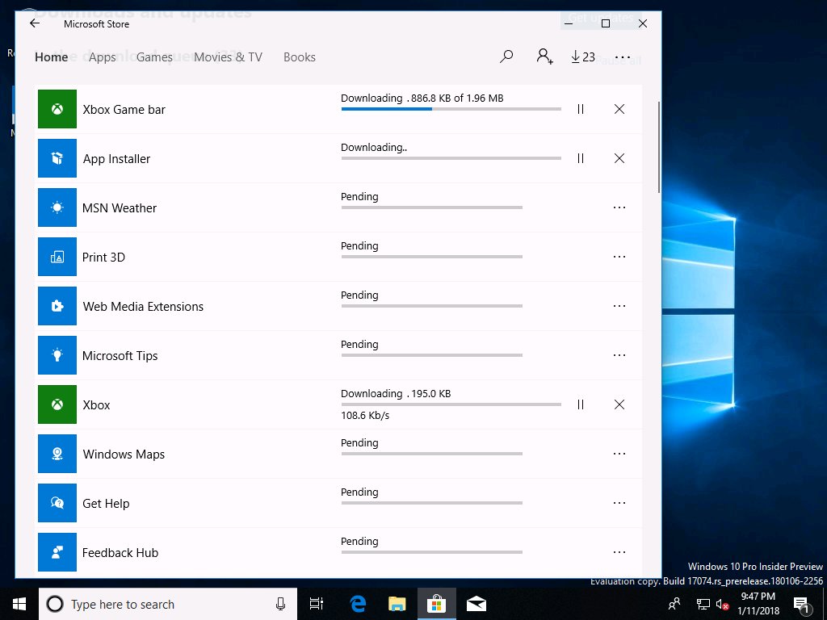Viewport: 827px width, 620px height.
Task: Click the green Xbox app icon
Action: (x=57, y=404)
